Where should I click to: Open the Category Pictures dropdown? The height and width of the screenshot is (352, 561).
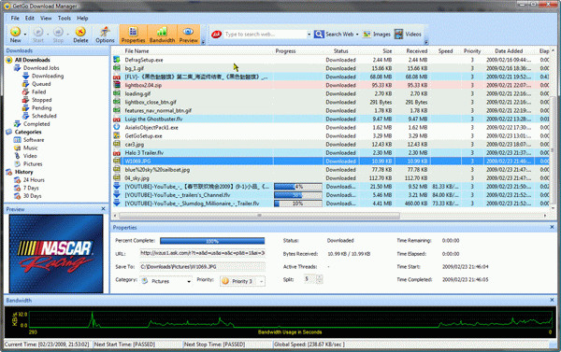click(166, 281)
